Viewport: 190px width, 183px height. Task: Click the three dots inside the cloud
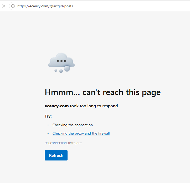61,61
